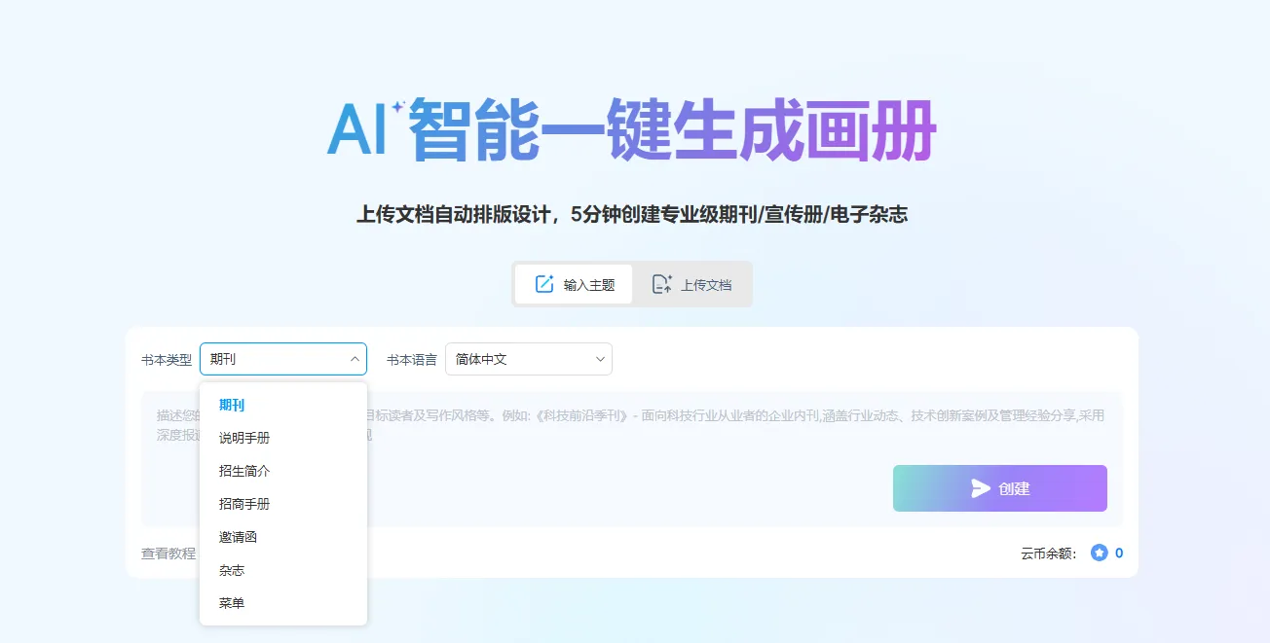Pick 招生简介 from the book type options
This screenshot has width=1270, height=643.
244,471
